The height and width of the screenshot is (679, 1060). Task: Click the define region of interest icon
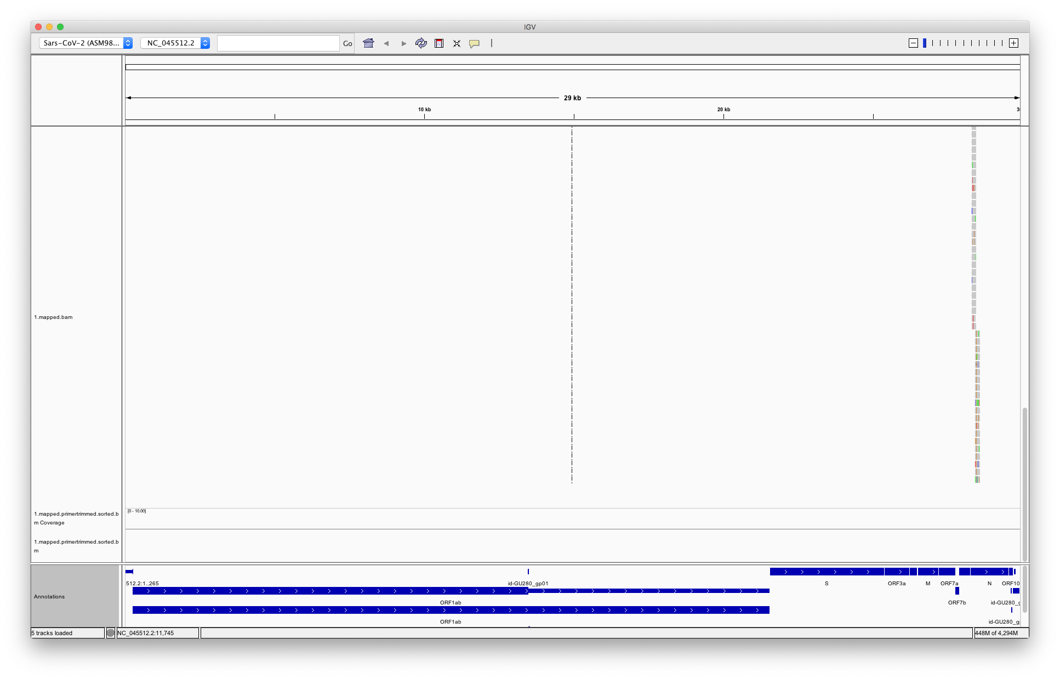click(439, 43)
